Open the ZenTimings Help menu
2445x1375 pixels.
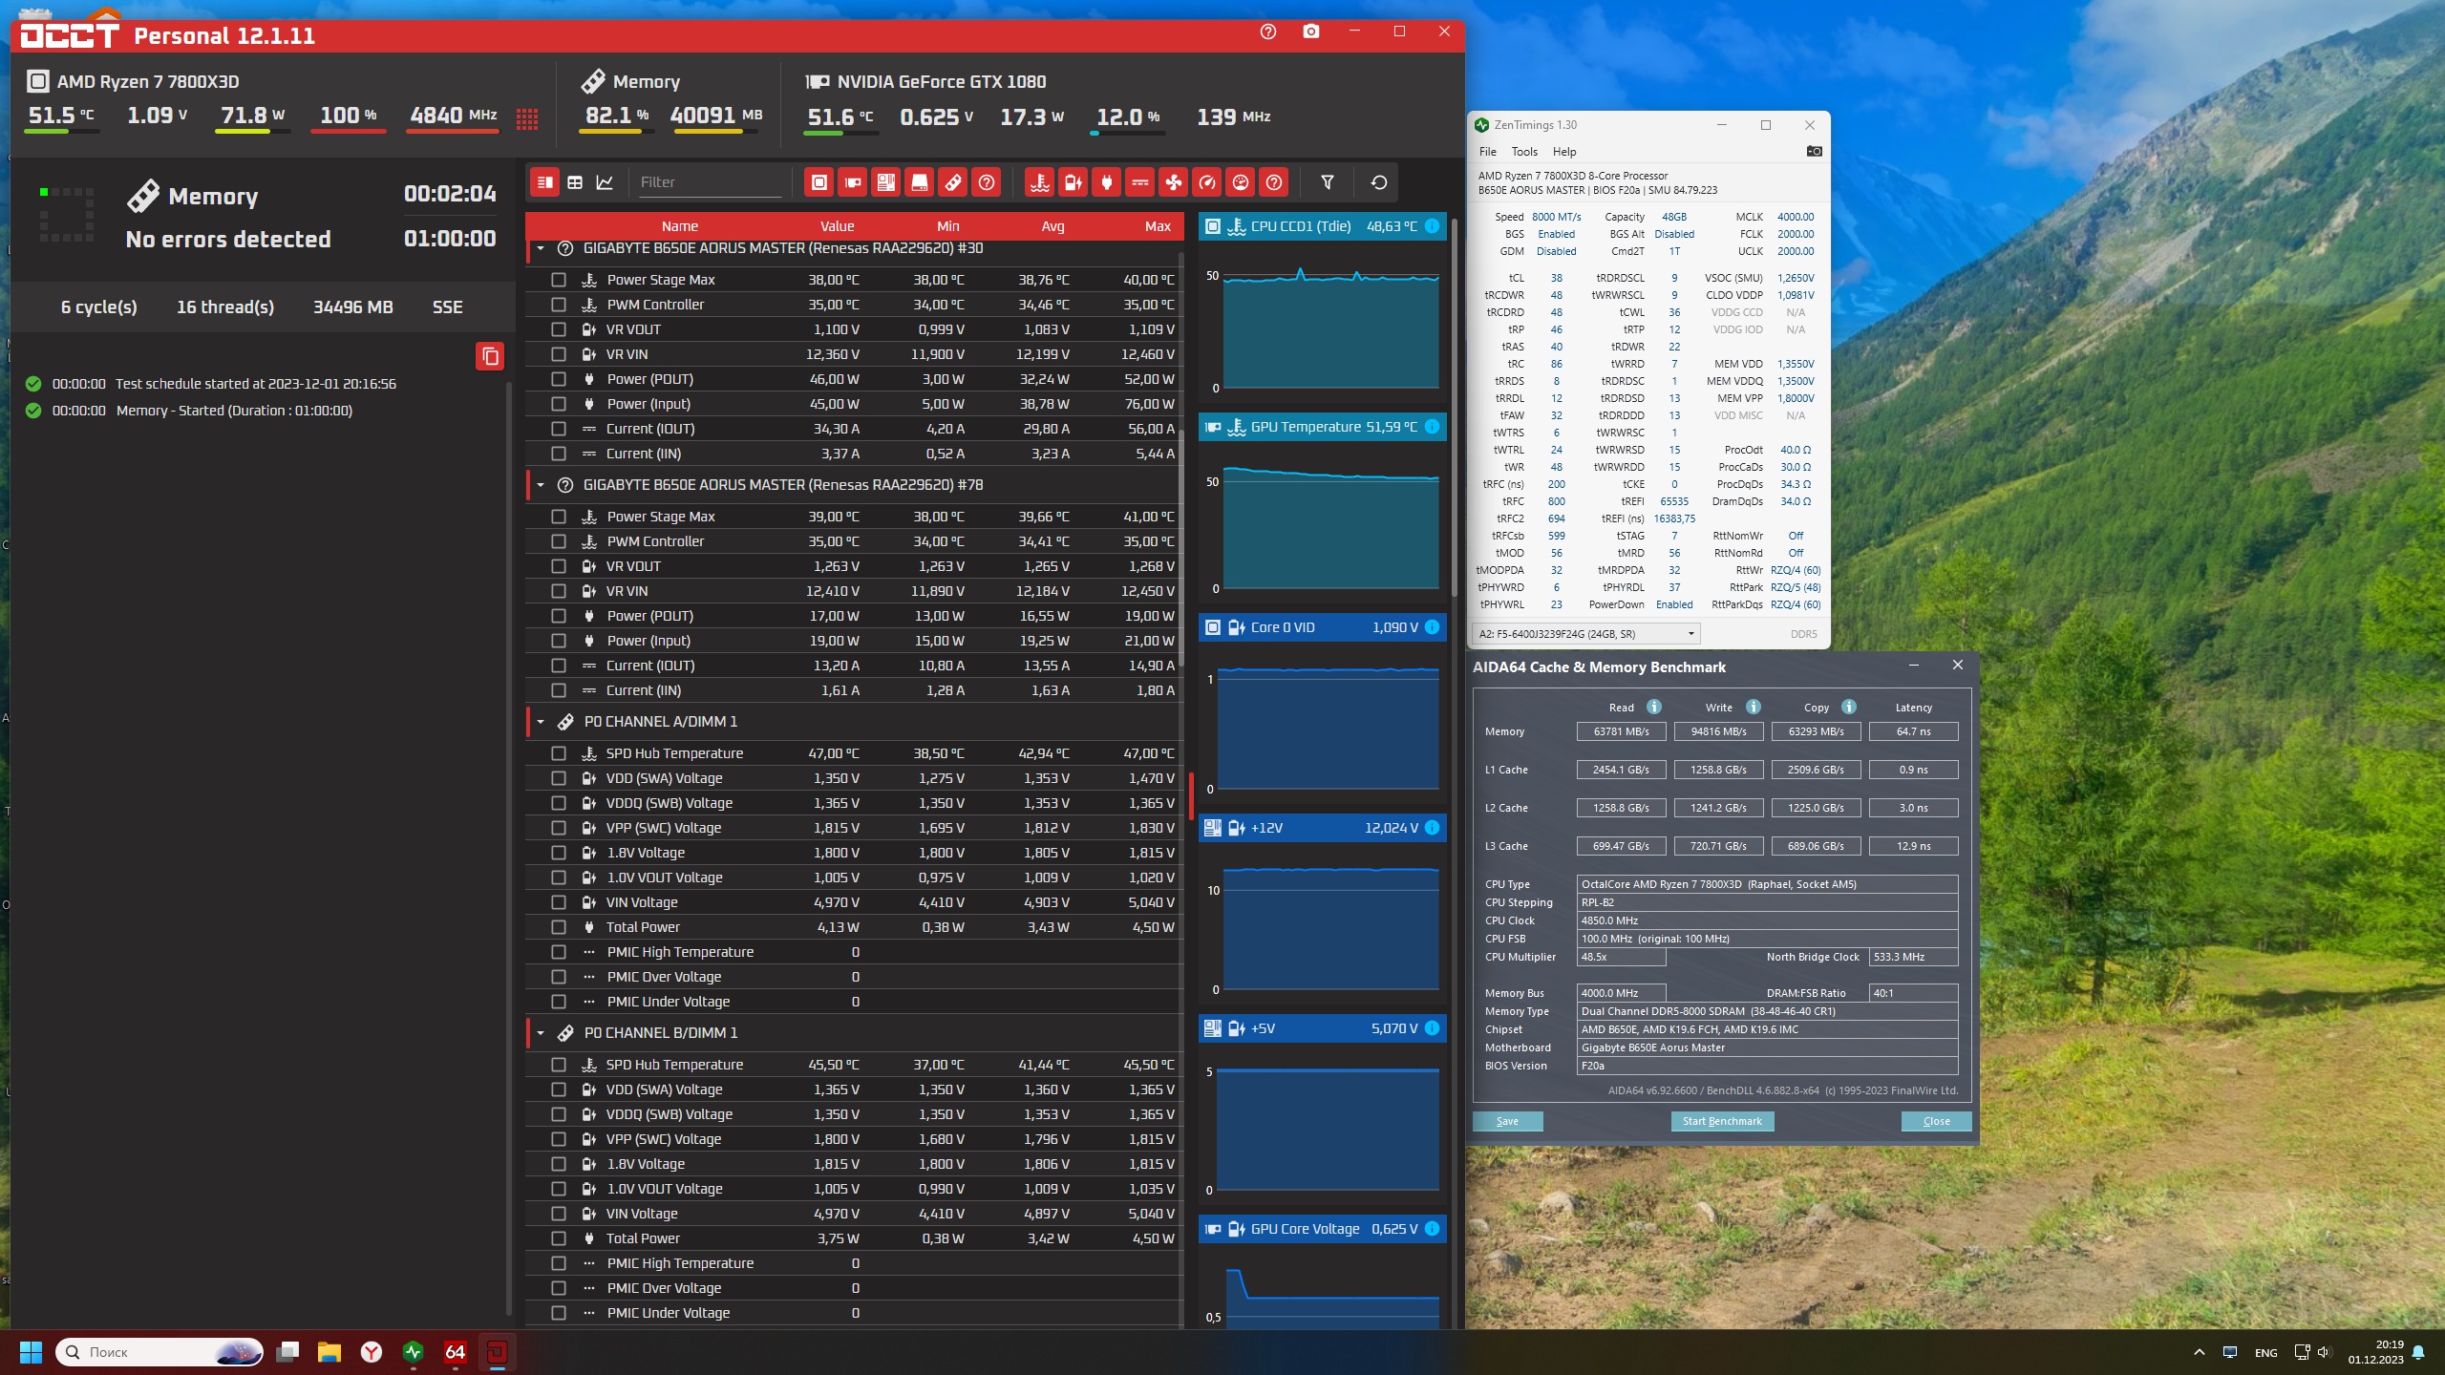click(x=1563, y=152)
